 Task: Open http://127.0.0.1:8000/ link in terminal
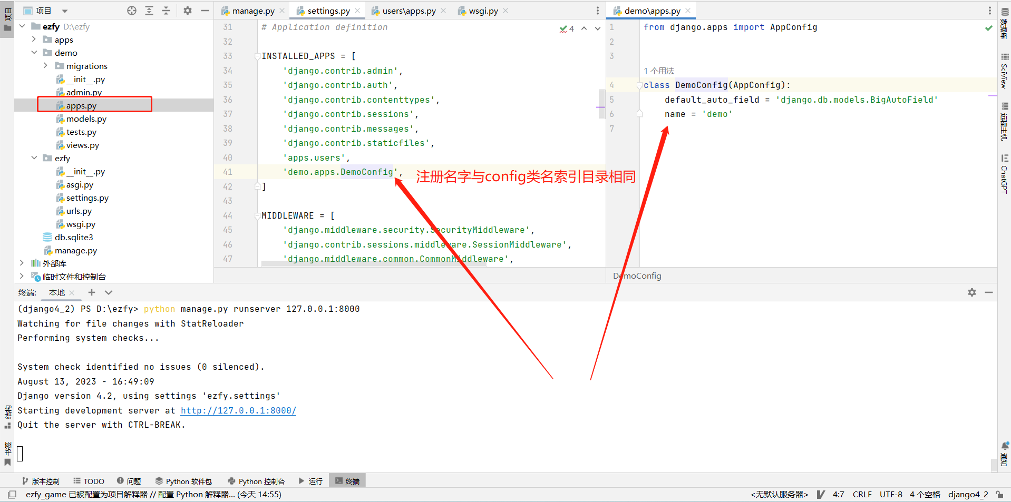click(238, 410)
